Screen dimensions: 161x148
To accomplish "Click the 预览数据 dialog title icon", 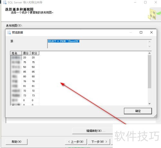I will point(9,32).
